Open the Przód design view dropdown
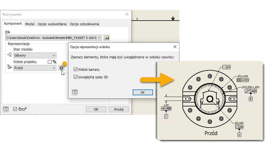This screenshot has width=267, height=150. [x=35, y=68]
